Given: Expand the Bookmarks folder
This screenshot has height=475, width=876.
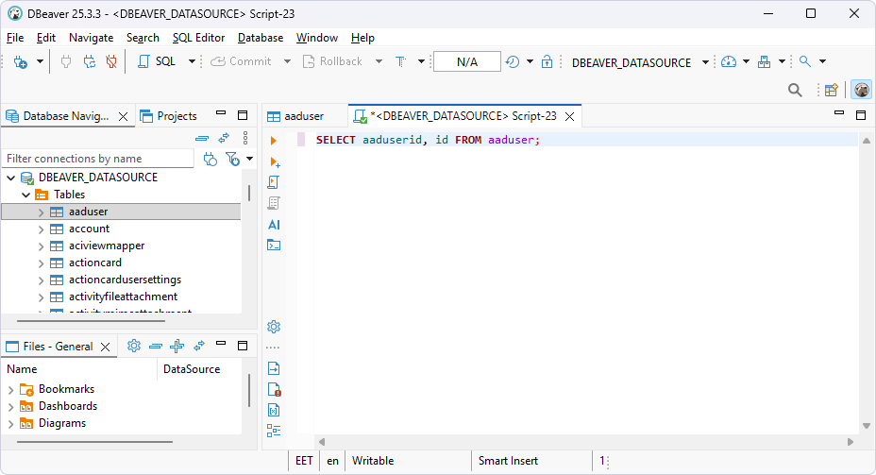Looking at the screenshot, I should 10,390.
